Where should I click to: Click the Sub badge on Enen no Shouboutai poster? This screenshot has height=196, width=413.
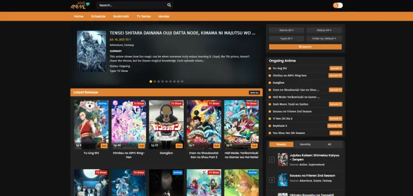pos(217,146)
